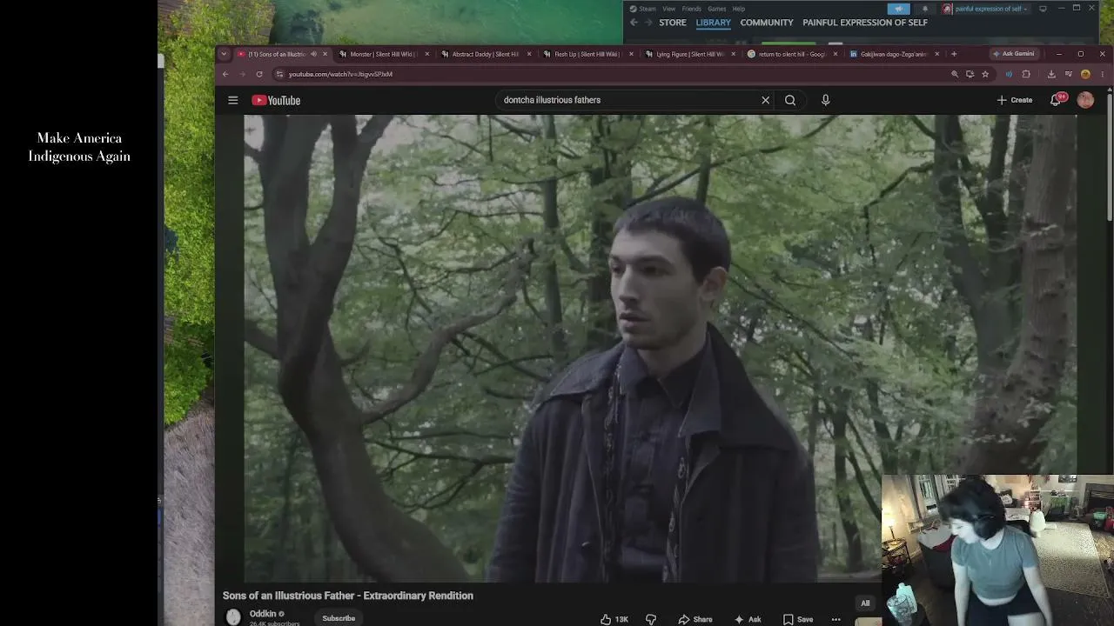Open YouTube notifications bell
Image resolution: width=1114 pixels, height=626 pixels.
point(1057,100)
